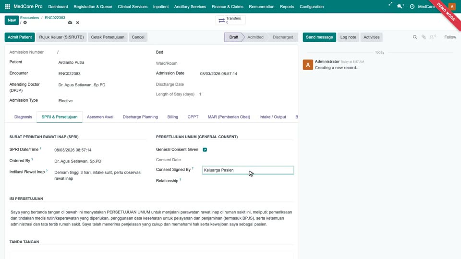The width and height of the screenshot is (461, 259).
Task: Open the Consent Date picker field
Action: pyautogui.click(x=248, y=160)
